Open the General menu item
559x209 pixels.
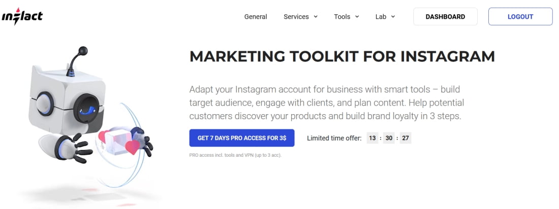coord(256,17)
